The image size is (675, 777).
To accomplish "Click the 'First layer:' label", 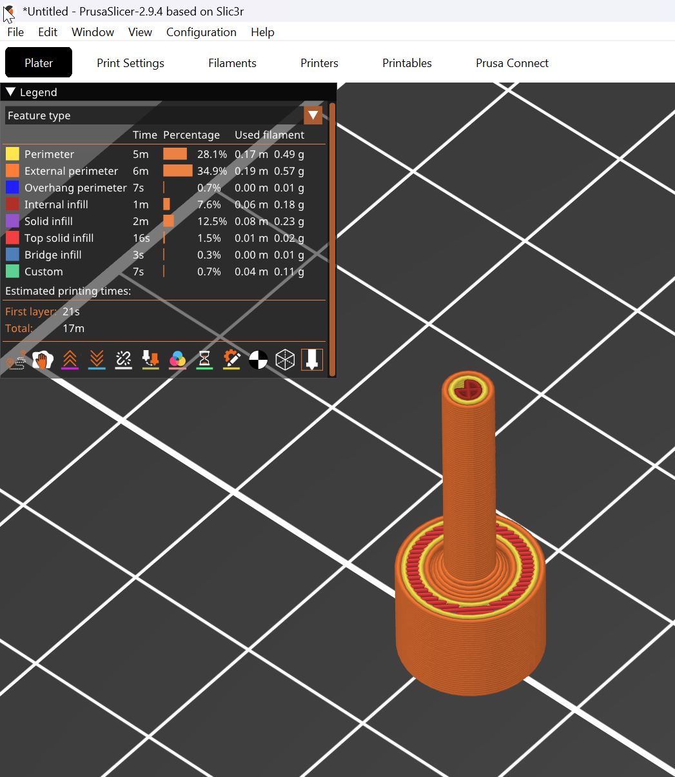I will coord(31,311).
